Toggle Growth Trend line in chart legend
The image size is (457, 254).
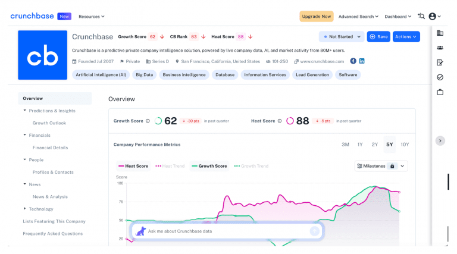click(251, 166)
